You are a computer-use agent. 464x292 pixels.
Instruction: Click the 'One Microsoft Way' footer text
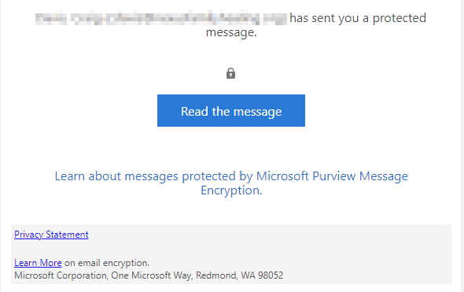point(152,275)
